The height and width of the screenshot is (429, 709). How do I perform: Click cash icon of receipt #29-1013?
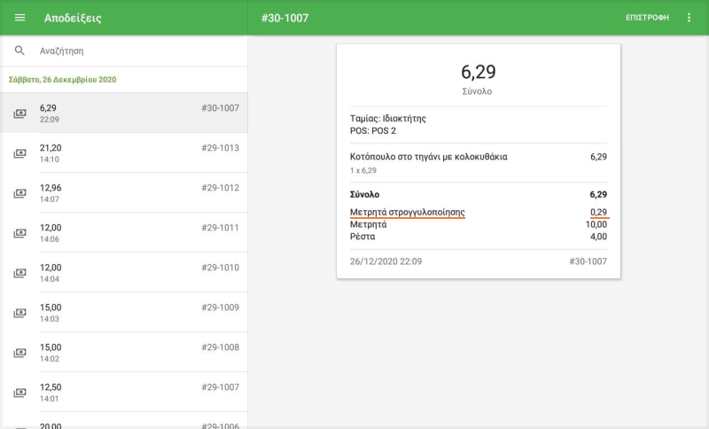click(x=19, y=153)
